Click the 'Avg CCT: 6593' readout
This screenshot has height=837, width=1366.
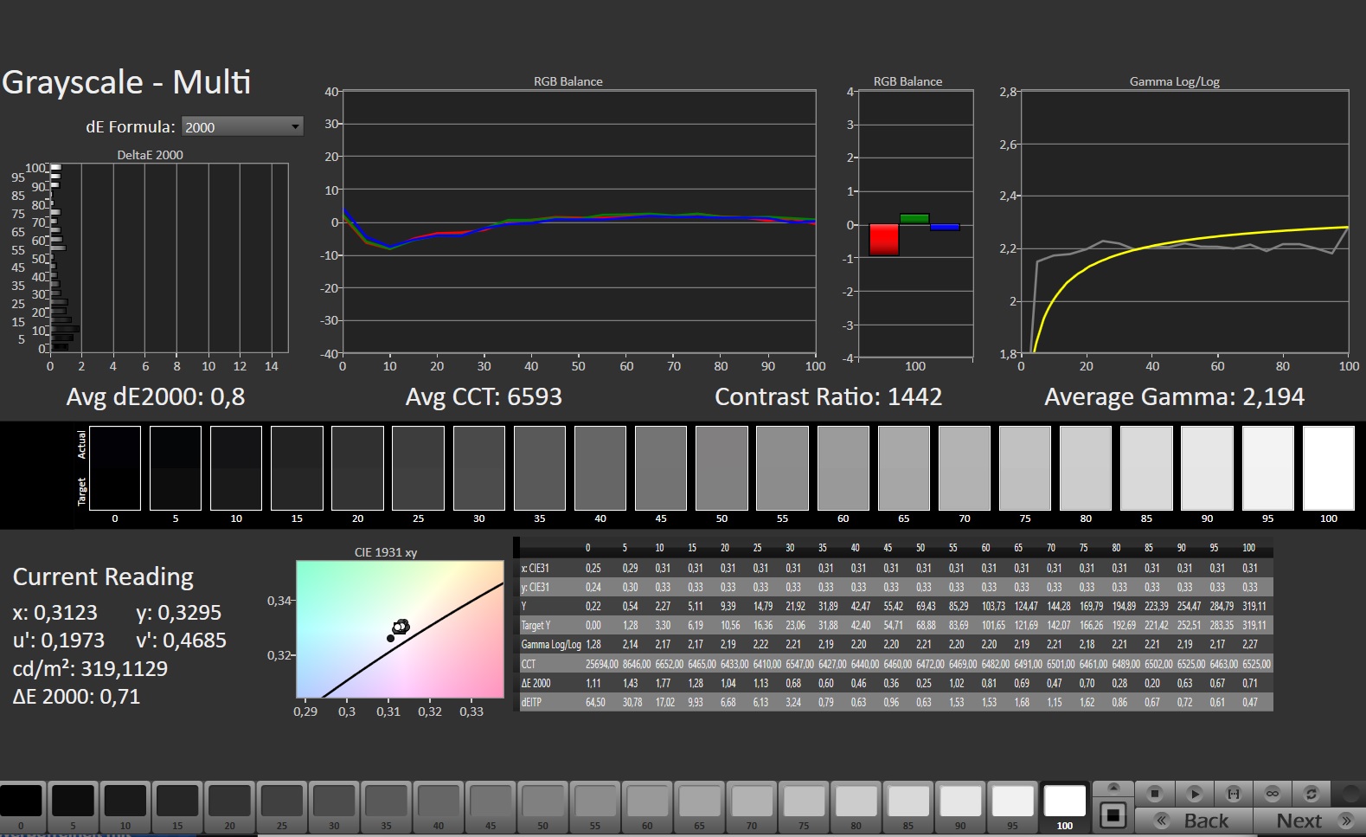[x=484, y=396]
